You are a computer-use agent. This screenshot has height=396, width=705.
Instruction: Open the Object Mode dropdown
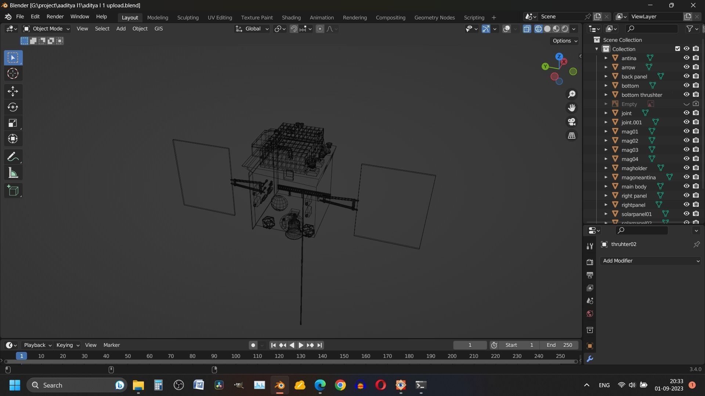pyautogui.click(x=46, y=29)
